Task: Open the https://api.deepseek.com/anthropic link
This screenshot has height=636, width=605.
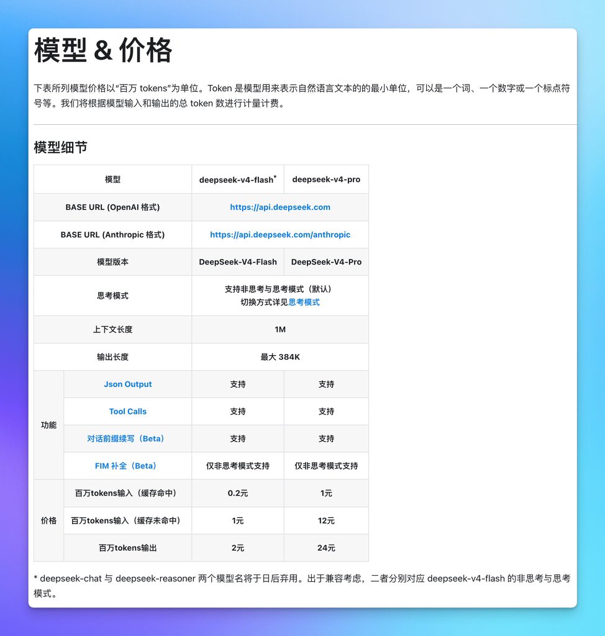Action: tap(280, 234)
